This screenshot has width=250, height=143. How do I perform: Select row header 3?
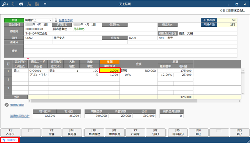click(8, 90)
